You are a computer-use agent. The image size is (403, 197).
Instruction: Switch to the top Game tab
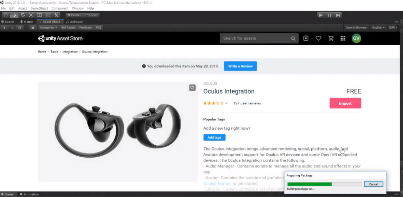tap(26, 22)
